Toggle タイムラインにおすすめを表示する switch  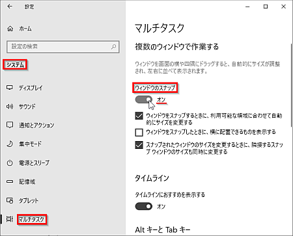click(144, 206)
